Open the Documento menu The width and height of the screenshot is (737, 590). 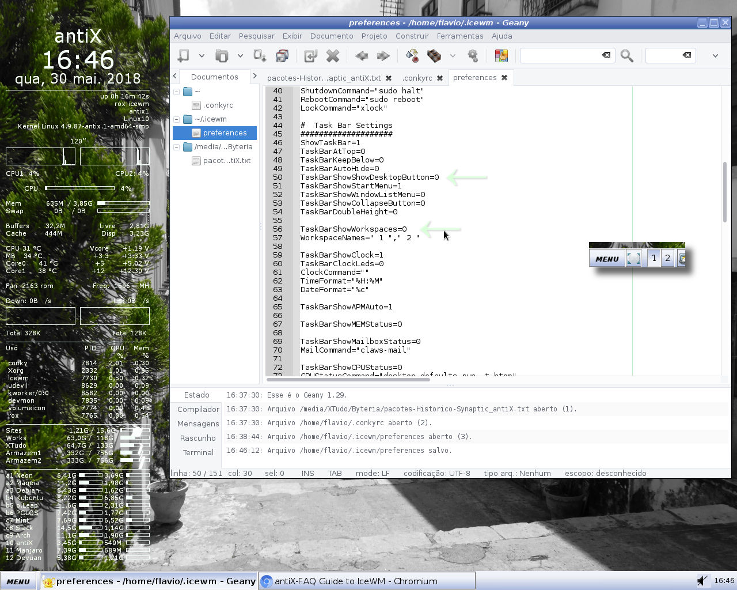click(332, 36)
